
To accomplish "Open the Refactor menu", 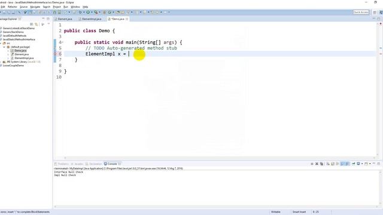I will point(13,7).
